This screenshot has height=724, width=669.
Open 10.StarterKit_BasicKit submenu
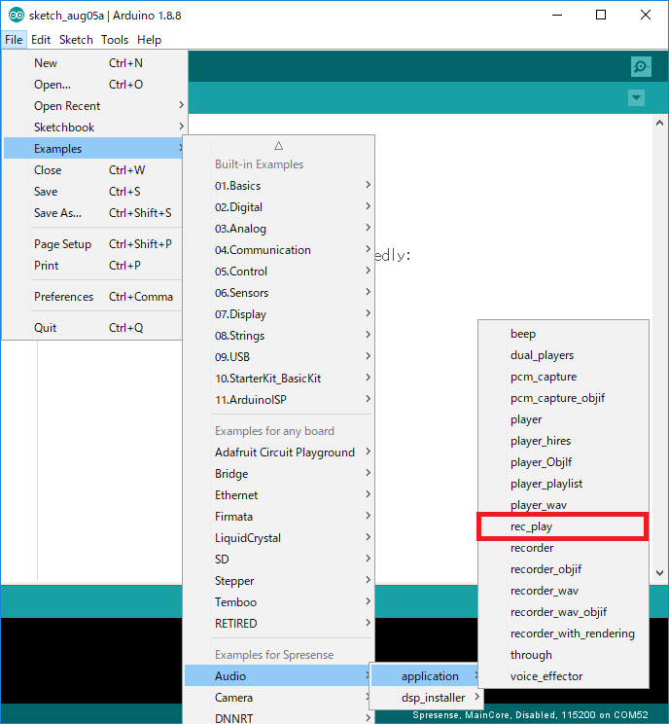tap(279, 379)
